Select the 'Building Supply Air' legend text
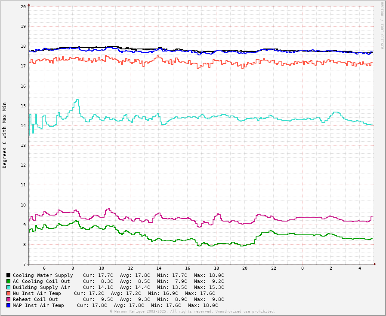The width and height of the screenshot is (386, 316). coord(41,287)
